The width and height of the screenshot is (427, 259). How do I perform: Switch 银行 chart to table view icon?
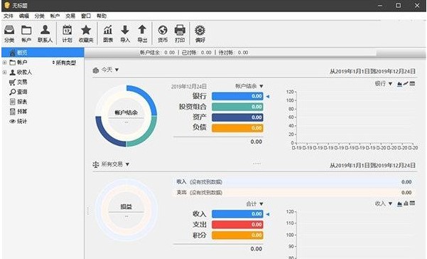click(412, 84)
